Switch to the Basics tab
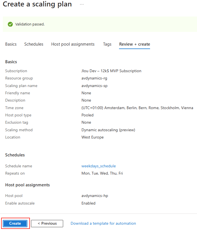The height and width of the screenshot is (230, 197). pos(11,44)
